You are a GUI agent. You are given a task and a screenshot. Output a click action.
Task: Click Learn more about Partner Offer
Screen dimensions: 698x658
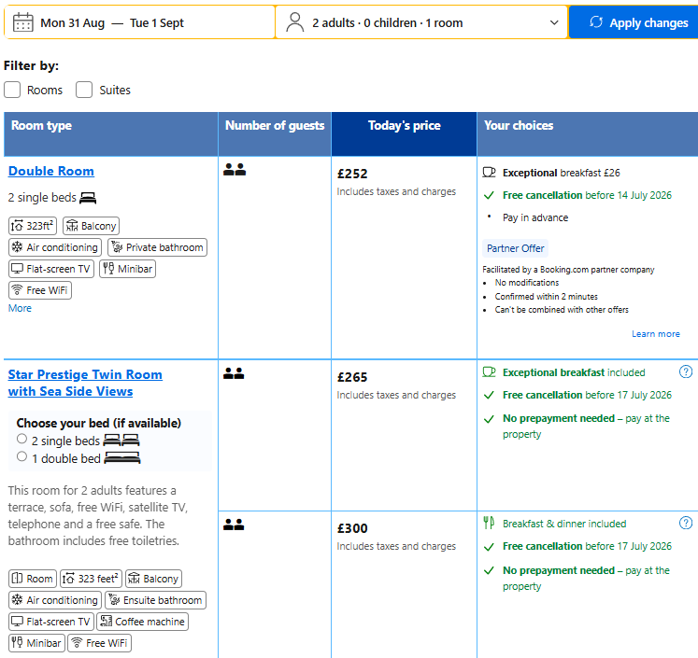pyautogui.click(x=656, y=334)
